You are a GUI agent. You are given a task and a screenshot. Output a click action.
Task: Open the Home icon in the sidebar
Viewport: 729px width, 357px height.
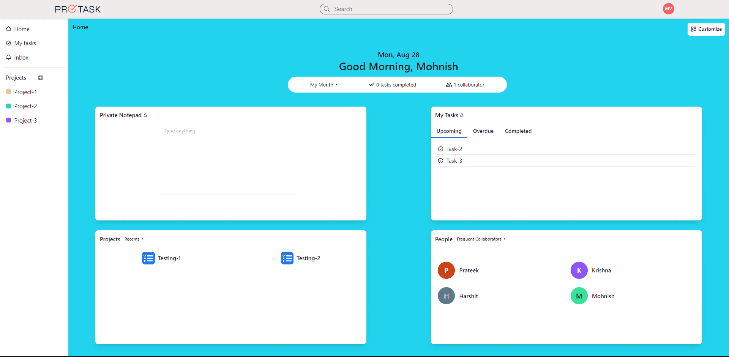click(8, 29)
